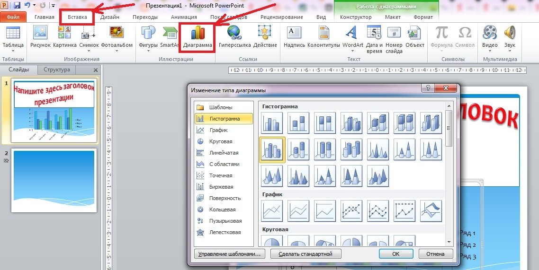Choose Поверхность chart category
The image size is (539, 270).
pyautogui.click(x=224, y=198)
